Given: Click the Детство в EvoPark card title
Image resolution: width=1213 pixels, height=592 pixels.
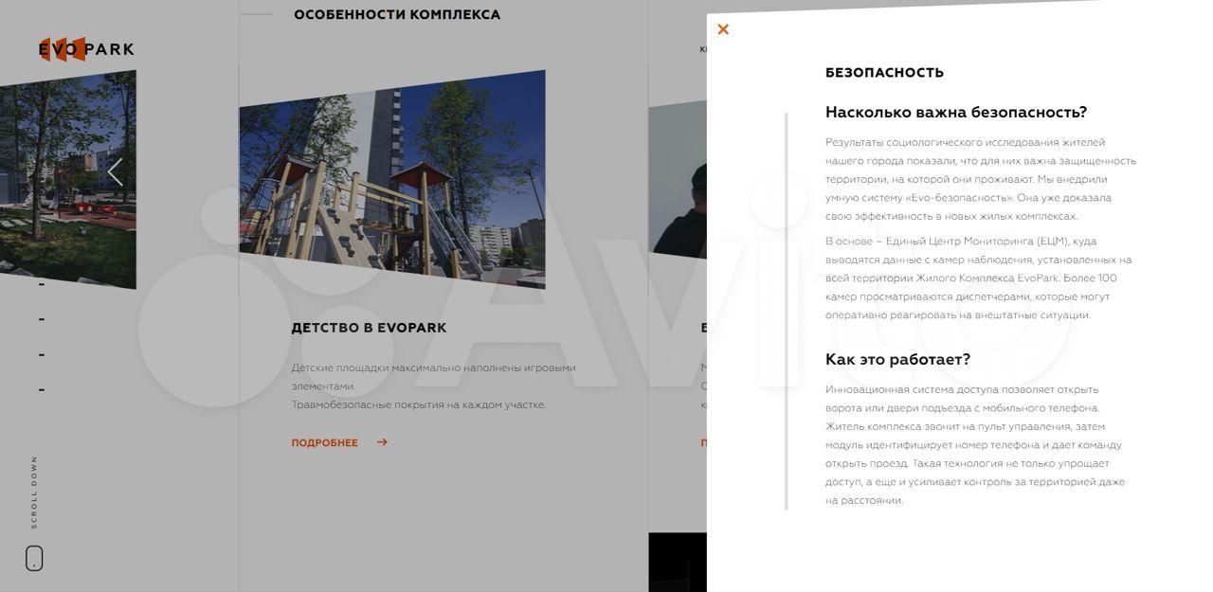Looking at the screenshot, I should pyautogui.click(x=369, y=328).
